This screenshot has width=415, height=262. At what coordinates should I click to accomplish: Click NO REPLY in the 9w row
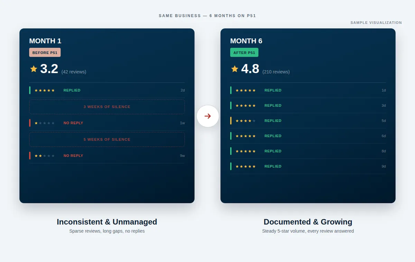[x=73, y=156]
